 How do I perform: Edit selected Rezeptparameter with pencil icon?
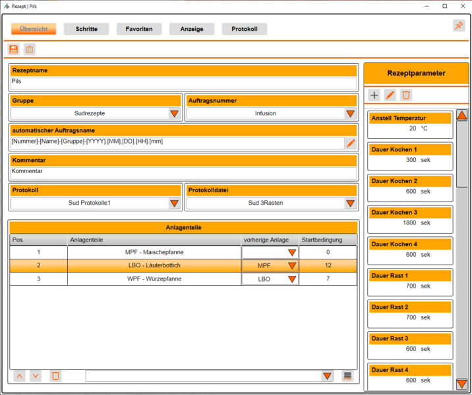coord(390,95)
